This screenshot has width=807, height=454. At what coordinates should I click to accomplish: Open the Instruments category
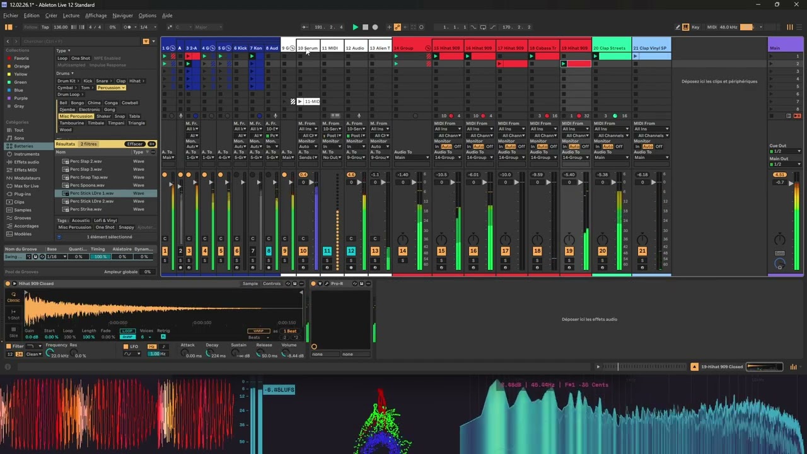[x=26, y=154]
